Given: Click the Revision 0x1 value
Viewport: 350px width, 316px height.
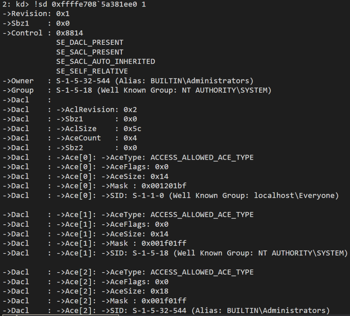Looking at the screenshot, I should tap(63, 14).
